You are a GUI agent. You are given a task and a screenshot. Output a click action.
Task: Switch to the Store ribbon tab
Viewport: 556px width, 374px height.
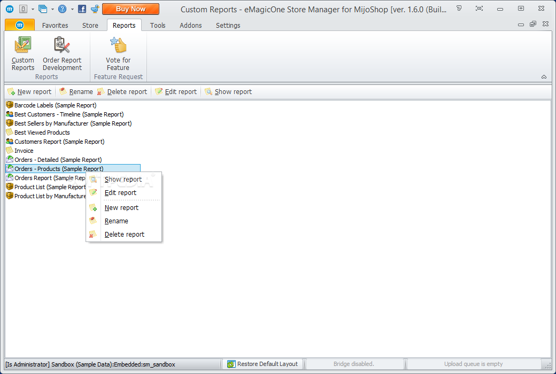tap(90, 26)
